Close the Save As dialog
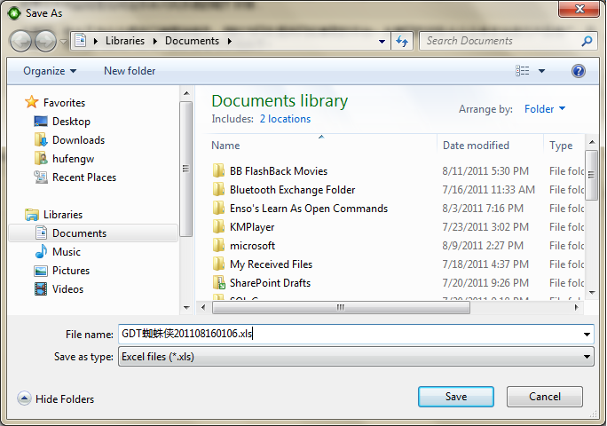 (579, 9)
